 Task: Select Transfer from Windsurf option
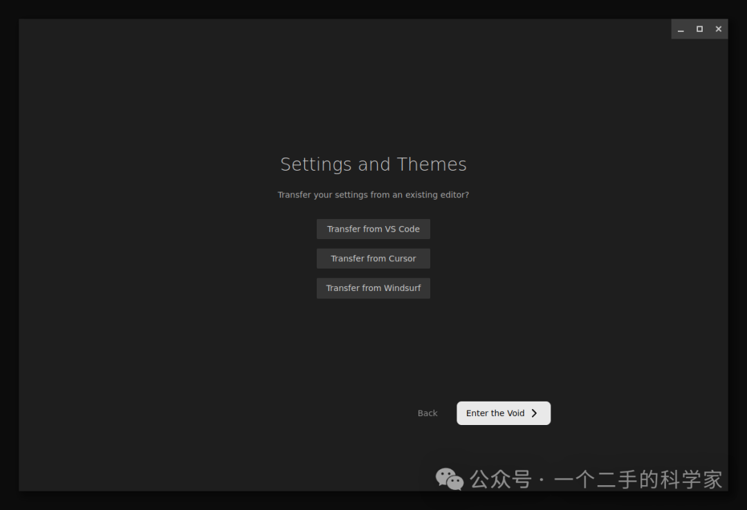point(373,288)
